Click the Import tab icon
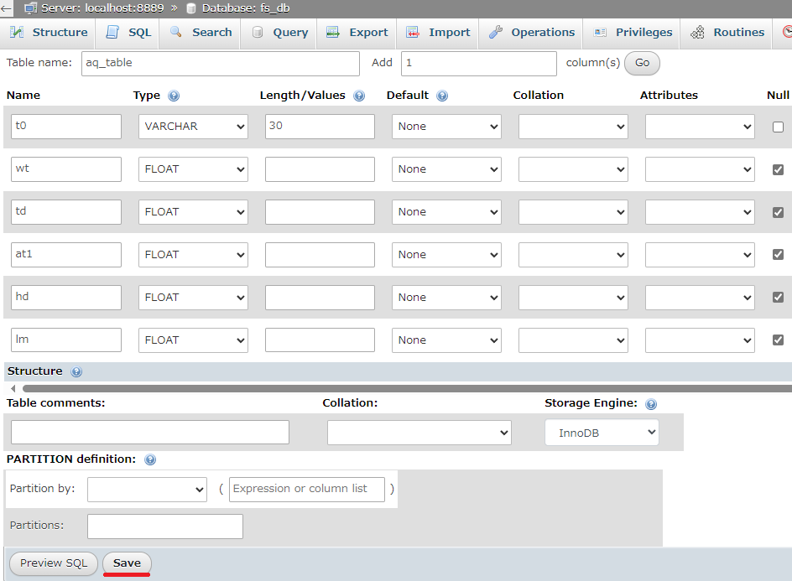 pos(413,33)
